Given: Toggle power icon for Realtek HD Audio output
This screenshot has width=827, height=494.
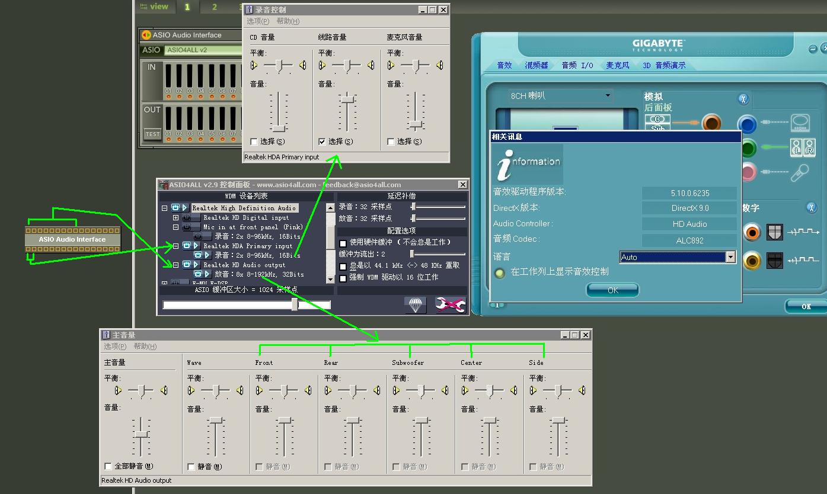Looking at the screenshot, I should click(x=187, y=265).
